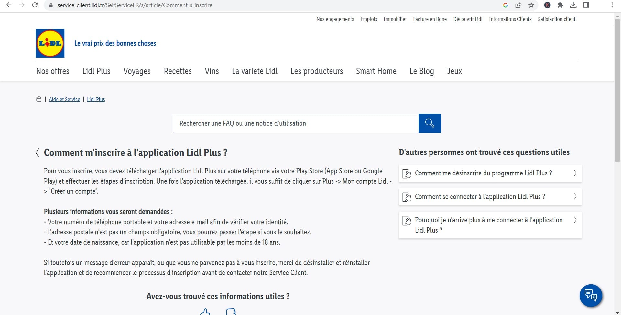
Task: Open the Facture en ligne link
Action: (x=430, y=19)
